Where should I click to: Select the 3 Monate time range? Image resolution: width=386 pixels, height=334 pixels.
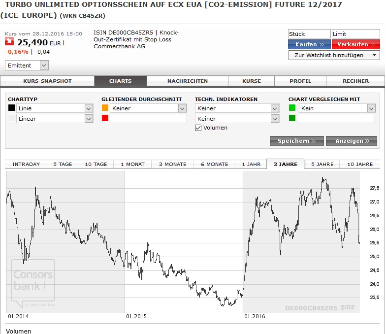point(172,165)
